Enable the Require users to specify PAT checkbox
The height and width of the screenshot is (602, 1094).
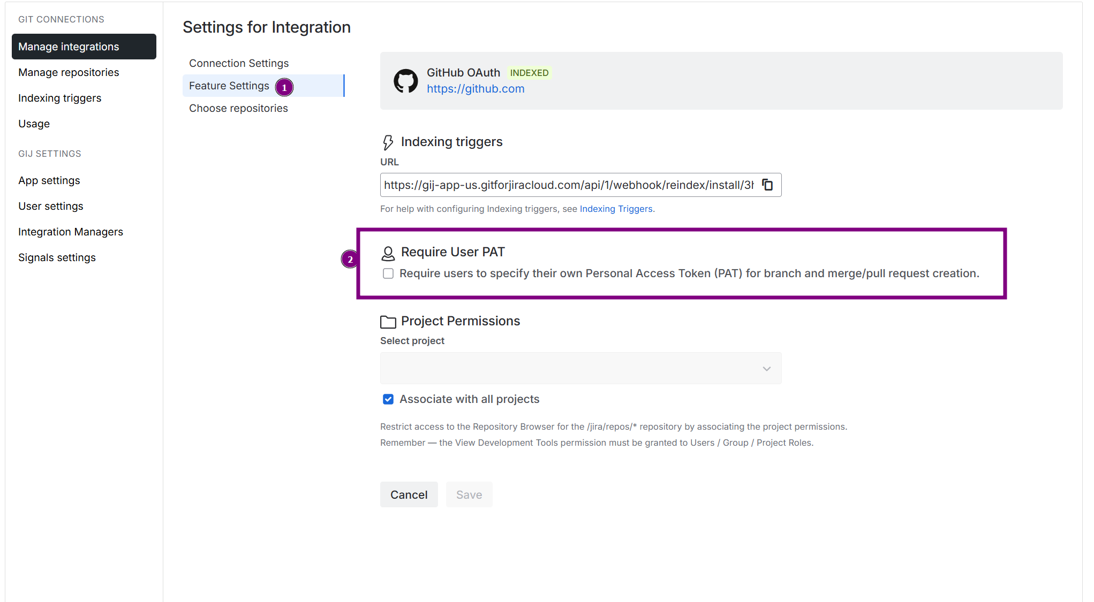pyautogui.click(x=388, y=273)
